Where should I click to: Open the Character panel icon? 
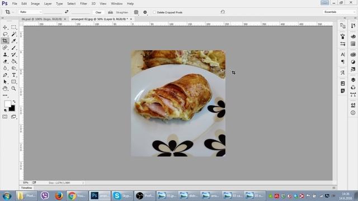pyautogui.click(x=343, y=55)
